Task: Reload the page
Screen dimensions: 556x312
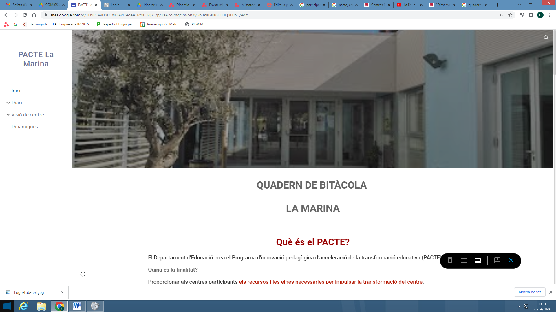Action: point(25,15)
